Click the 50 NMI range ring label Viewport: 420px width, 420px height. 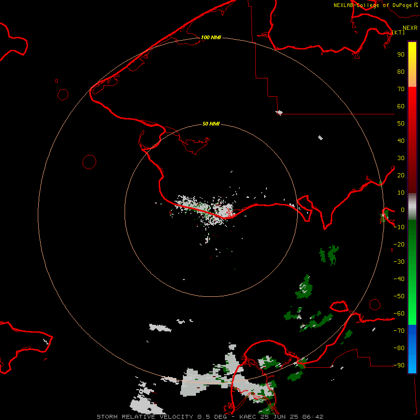[x=211, y=124]
